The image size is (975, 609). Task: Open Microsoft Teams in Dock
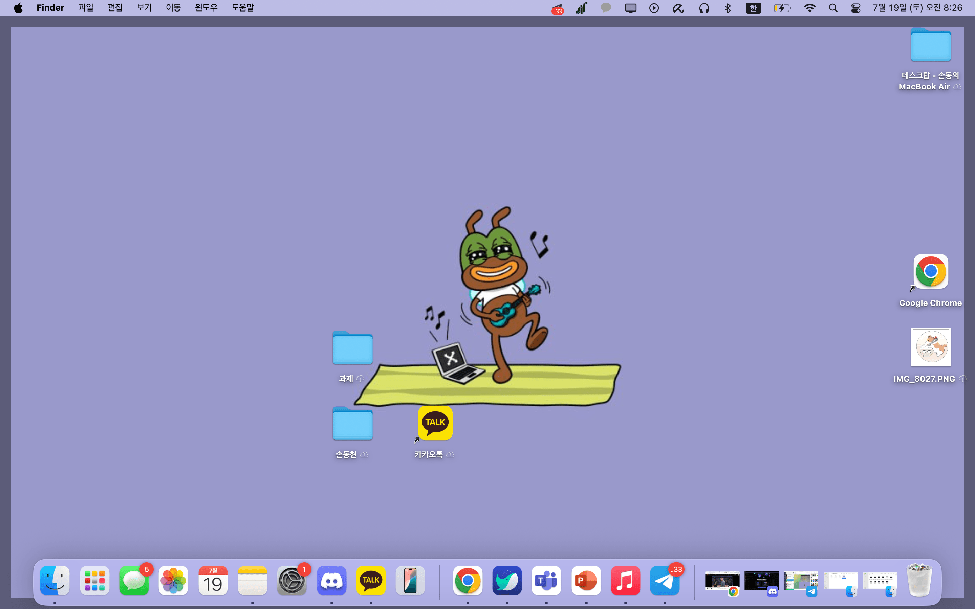546,580
